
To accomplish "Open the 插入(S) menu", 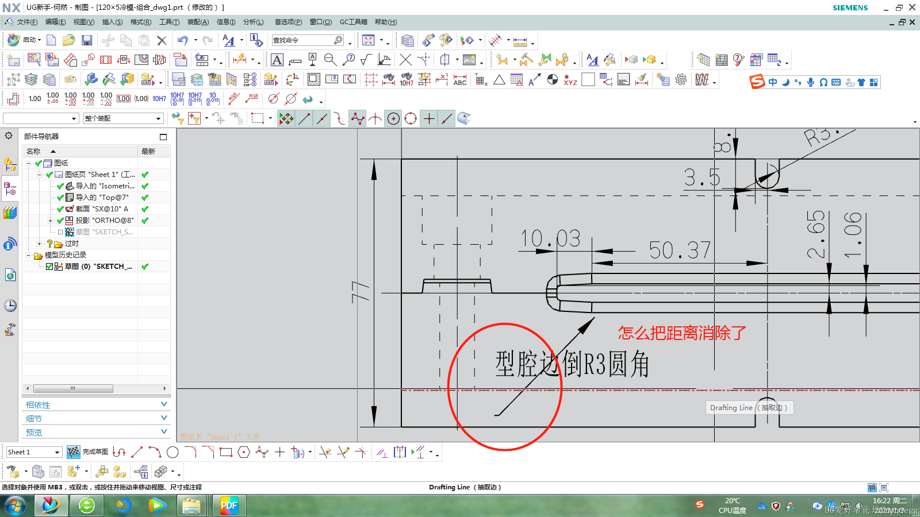I will [x=112, y=22].
